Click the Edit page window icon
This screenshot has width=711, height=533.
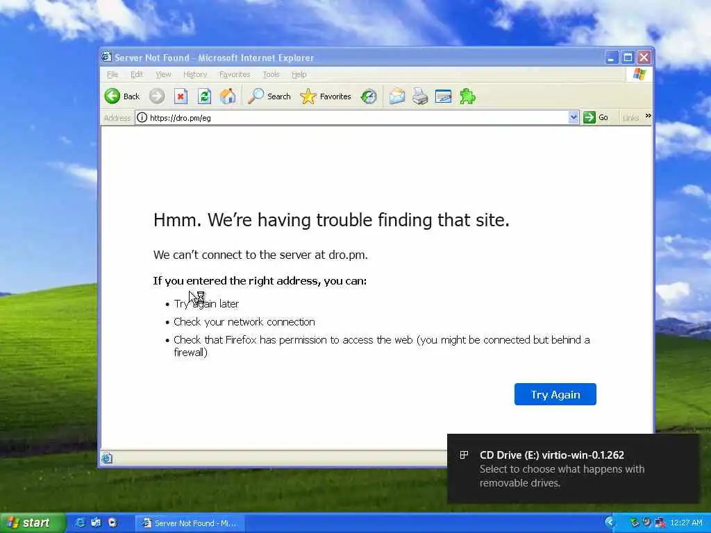click(x=443, y=96)
